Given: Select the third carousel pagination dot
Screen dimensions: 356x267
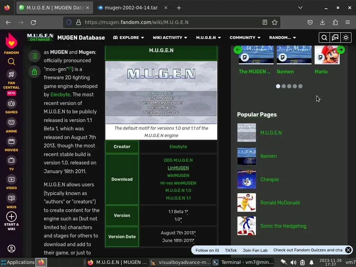Looking at the screenshot, I should coord(289,86).
